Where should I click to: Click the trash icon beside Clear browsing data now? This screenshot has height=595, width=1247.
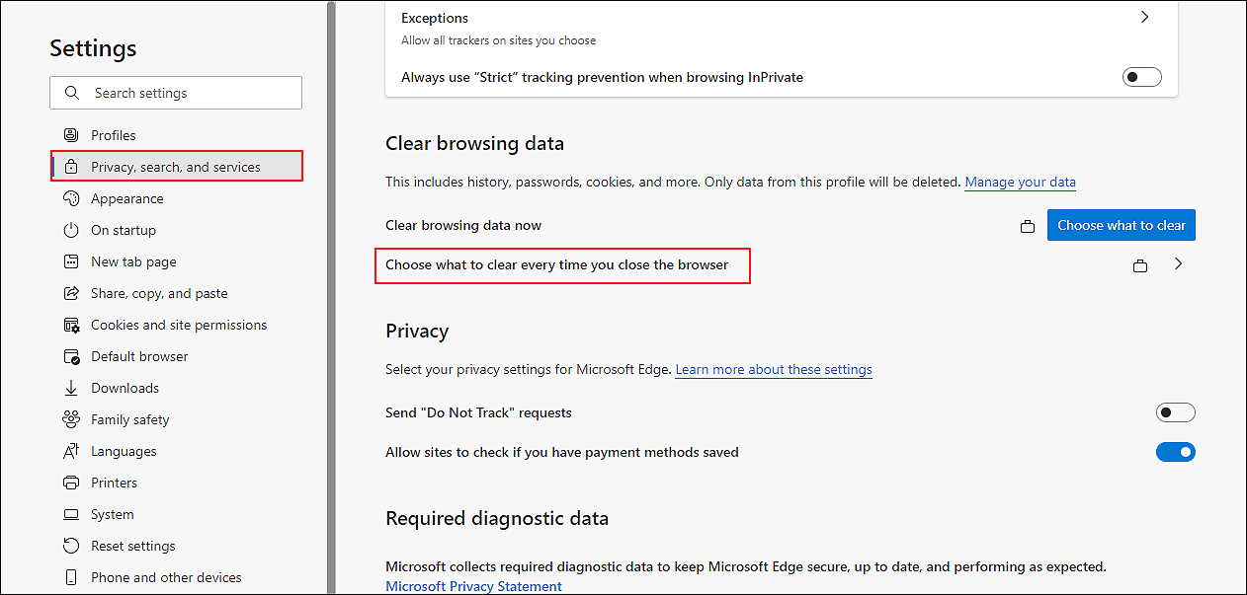(x=1028, y=225)
